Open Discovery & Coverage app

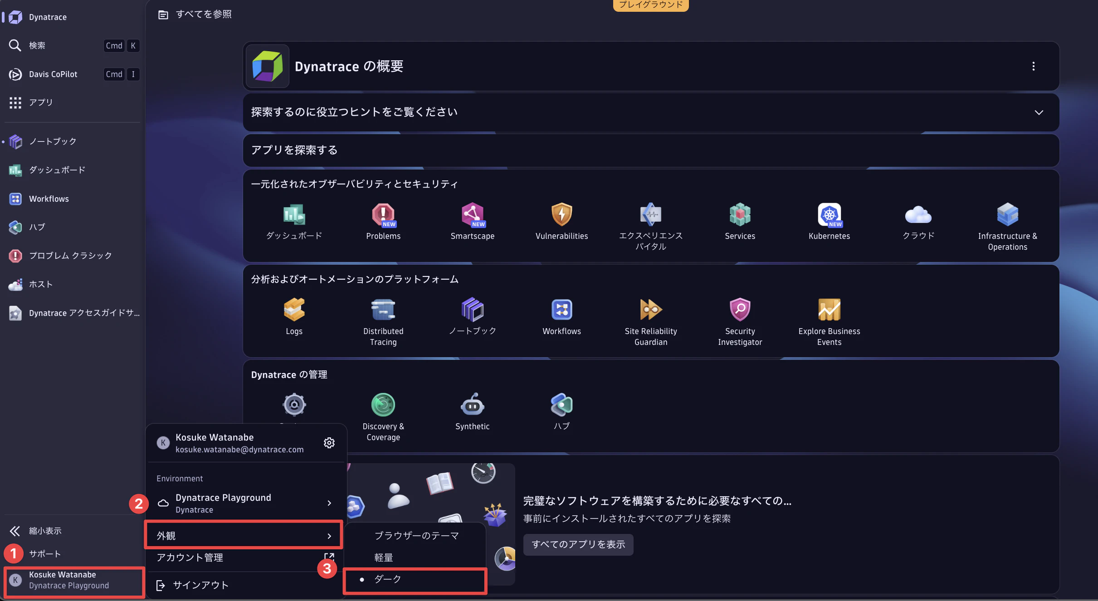point(383,417)
